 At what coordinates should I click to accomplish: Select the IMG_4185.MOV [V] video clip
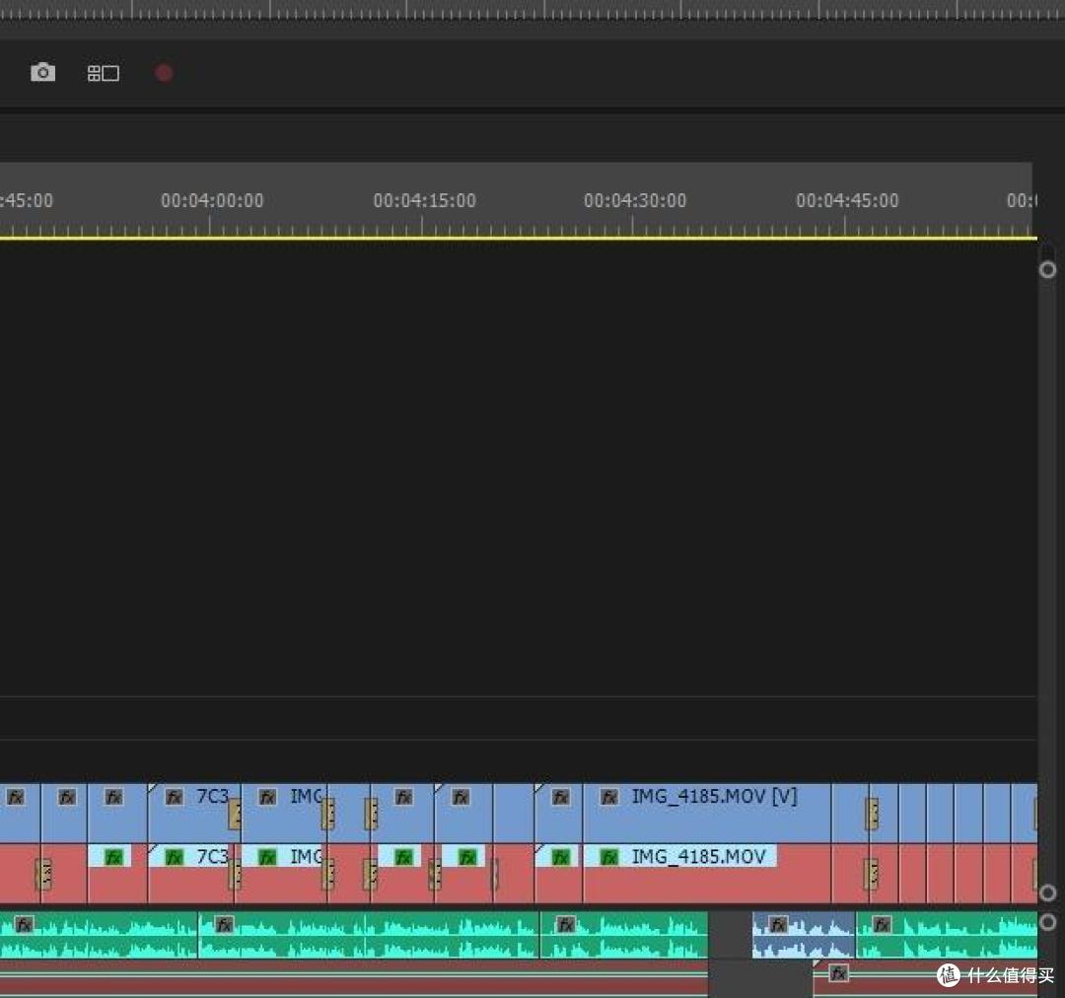pyautogui.click(x=707, y=813)
